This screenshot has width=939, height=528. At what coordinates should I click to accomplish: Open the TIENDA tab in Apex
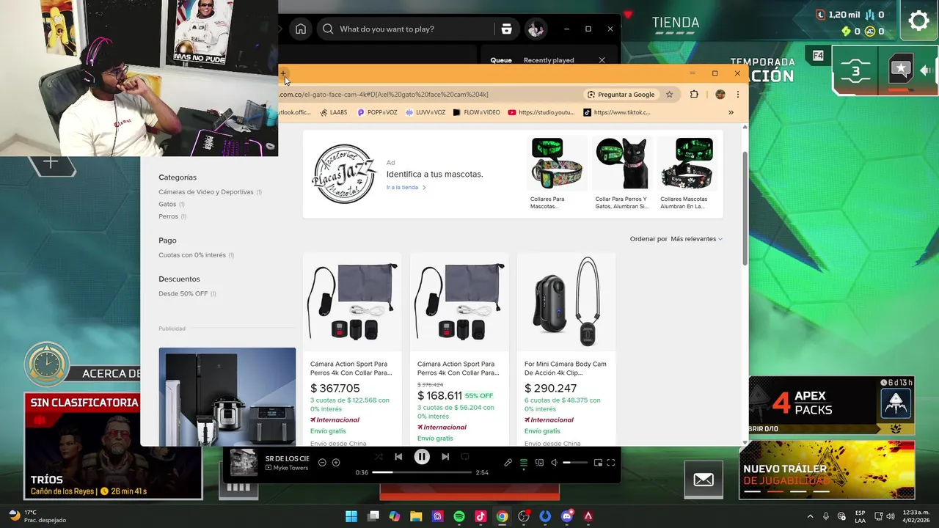[x=676, y=23]
